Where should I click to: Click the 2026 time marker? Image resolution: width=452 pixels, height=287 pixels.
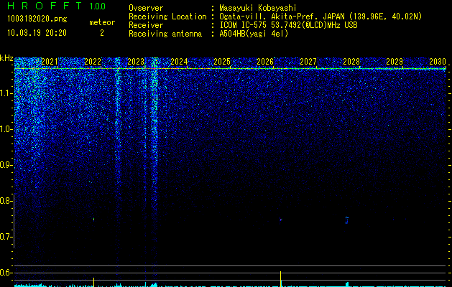point(265,61)
